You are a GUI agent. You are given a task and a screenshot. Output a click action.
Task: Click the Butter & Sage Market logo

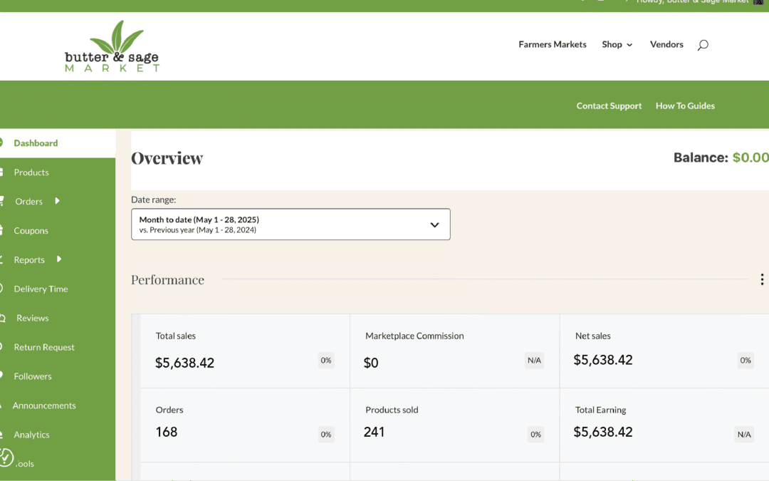click(x=112, y=47)
